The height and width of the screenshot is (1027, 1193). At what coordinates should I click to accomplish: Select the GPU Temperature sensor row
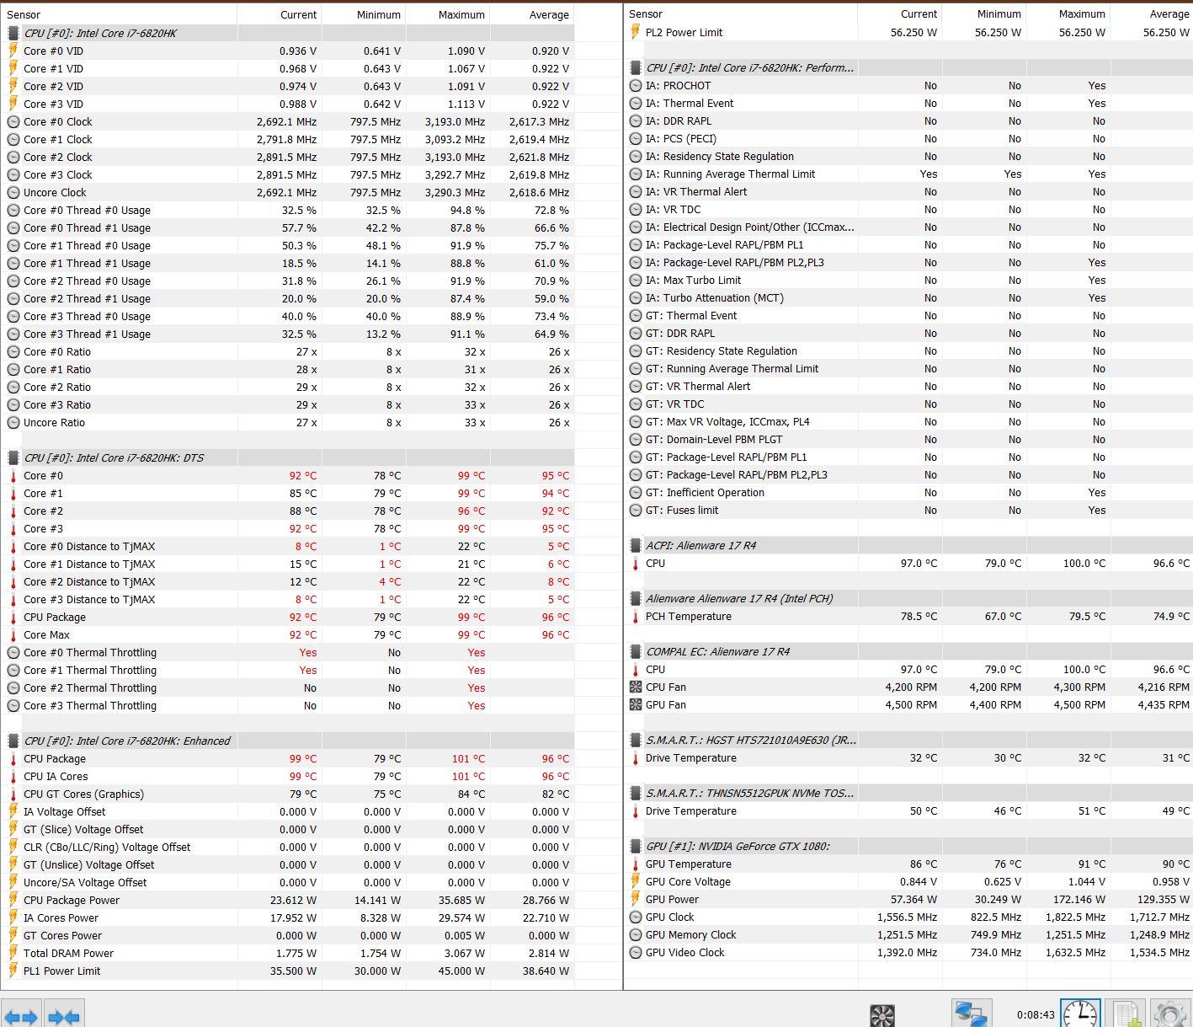click(x=688, y=864)
